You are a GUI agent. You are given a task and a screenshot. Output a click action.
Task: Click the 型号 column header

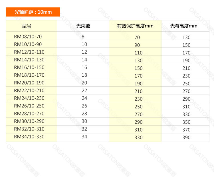pyautogui.click(x=27, y=26)
